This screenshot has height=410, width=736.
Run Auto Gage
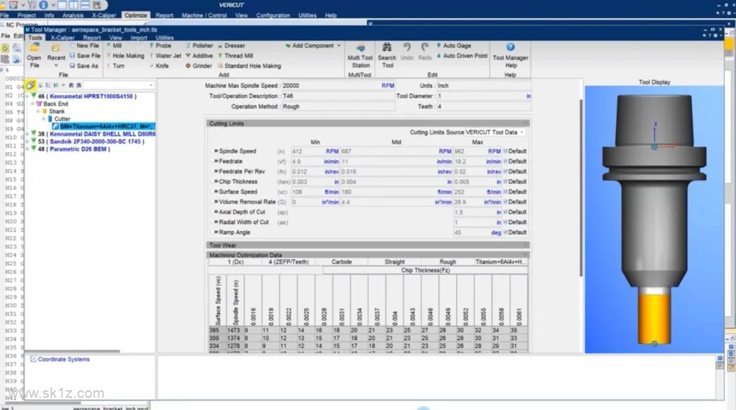pyautogui.click(x=453, y=46)
